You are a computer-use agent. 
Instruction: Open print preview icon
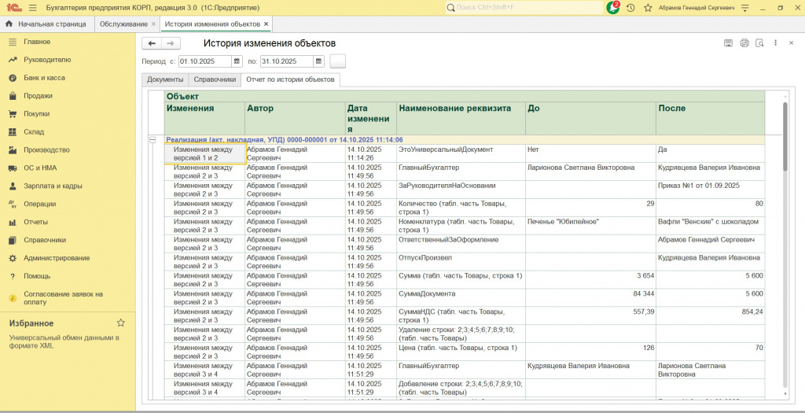759,43
